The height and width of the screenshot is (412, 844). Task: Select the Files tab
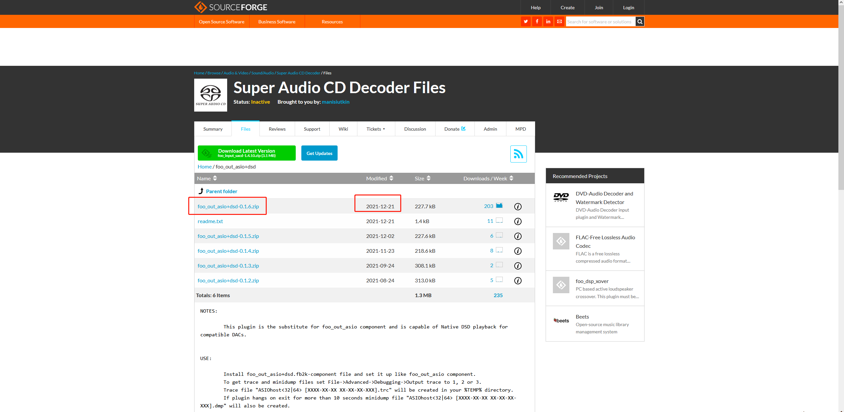tap(246, 129)
